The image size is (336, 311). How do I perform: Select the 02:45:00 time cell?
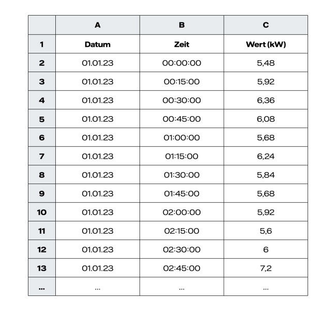[181, 268]
